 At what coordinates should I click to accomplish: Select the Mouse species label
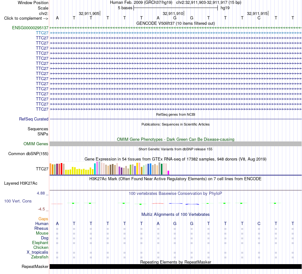point(42,233)
